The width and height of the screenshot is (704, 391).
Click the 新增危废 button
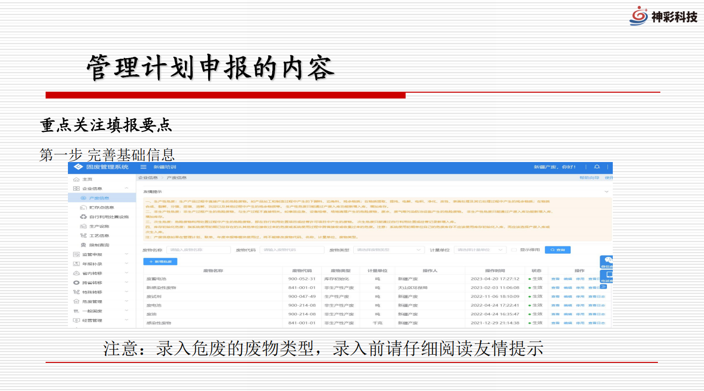point(160,261)
